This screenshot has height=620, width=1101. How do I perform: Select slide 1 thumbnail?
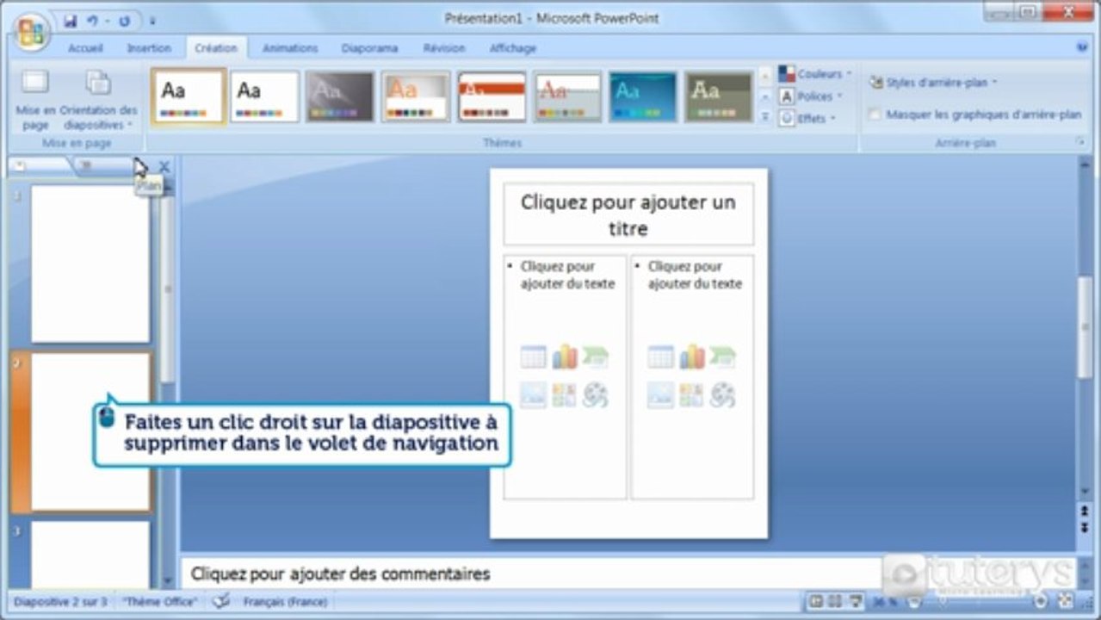[90, 263]
